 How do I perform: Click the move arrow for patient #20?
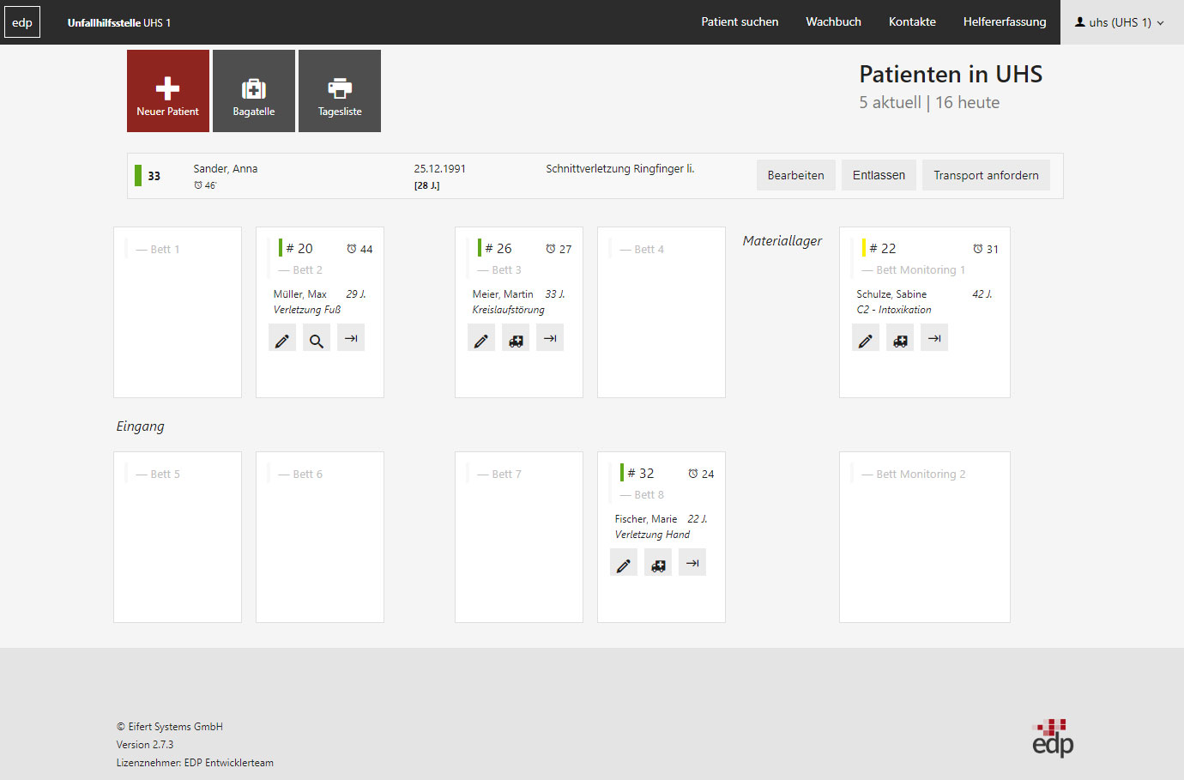pyautogui.click(x=351, y=338)
